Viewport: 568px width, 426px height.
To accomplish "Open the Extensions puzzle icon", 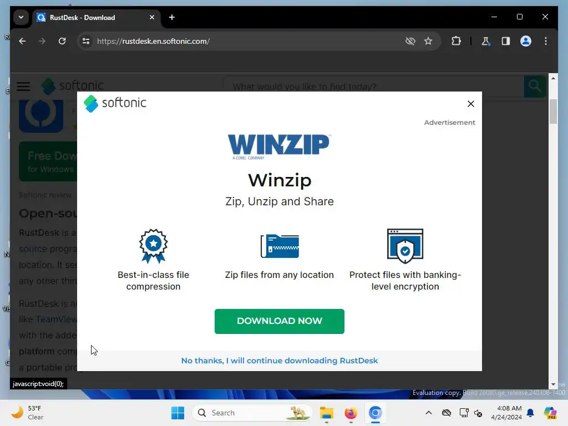I will point(456,41).
